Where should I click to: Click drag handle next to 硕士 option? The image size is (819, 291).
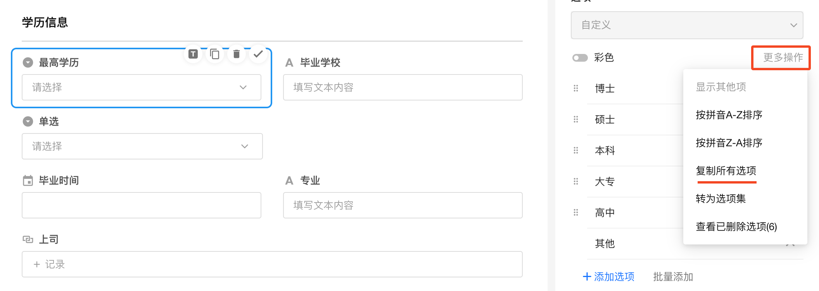576,120
